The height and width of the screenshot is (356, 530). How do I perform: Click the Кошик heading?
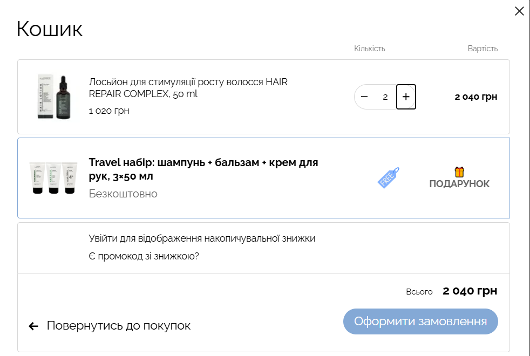[50, 29]
